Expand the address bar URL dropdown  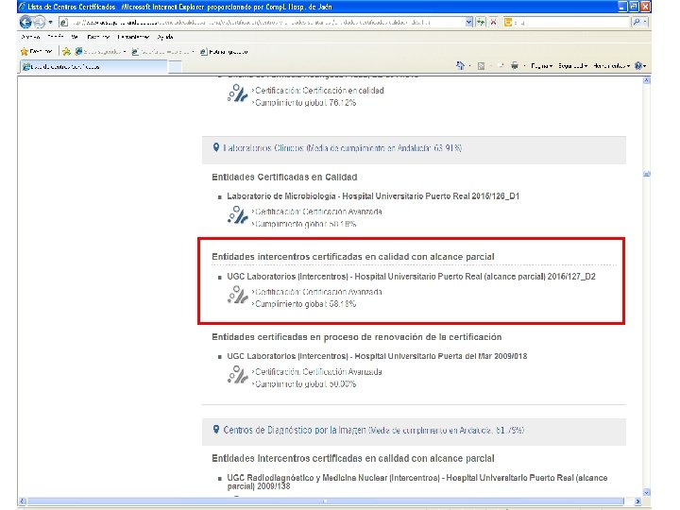coord(468,22)
